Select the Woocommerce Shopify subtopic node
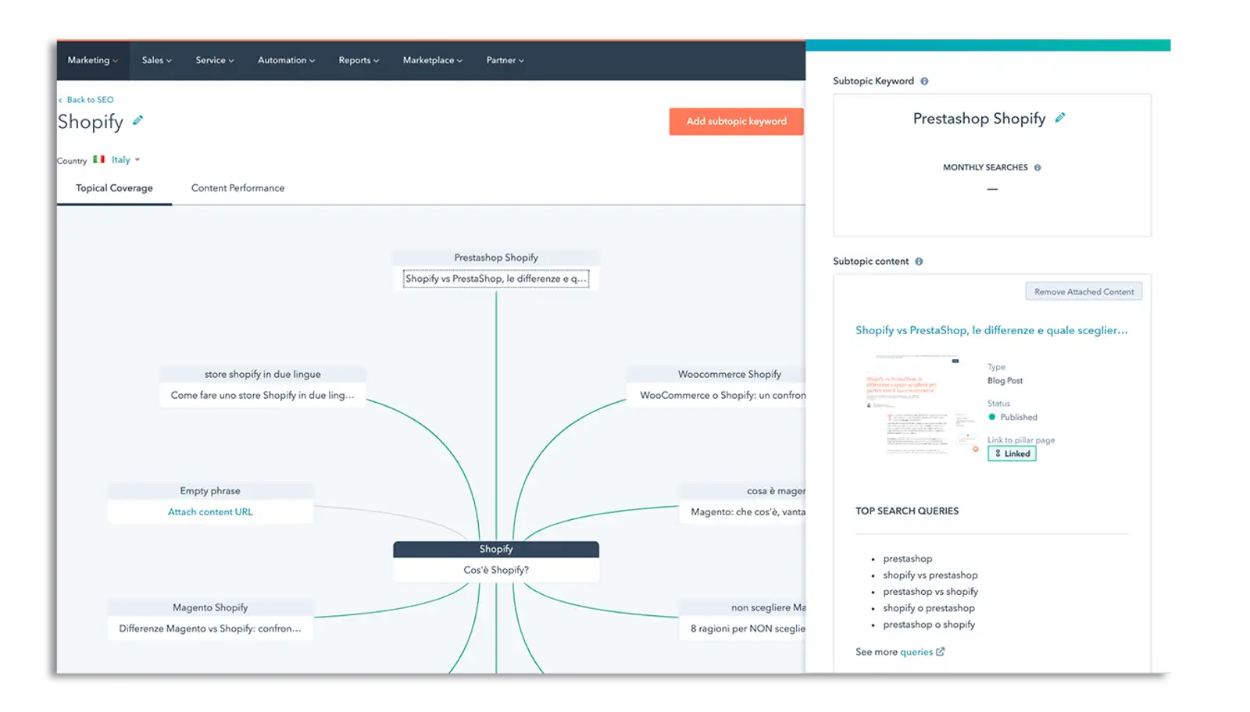 point(716,375)
